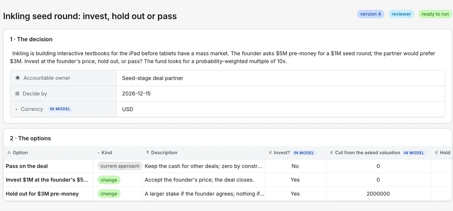Click the number icon beside Hold header
This screenshot has height=211, width=453.
point(436,153)
